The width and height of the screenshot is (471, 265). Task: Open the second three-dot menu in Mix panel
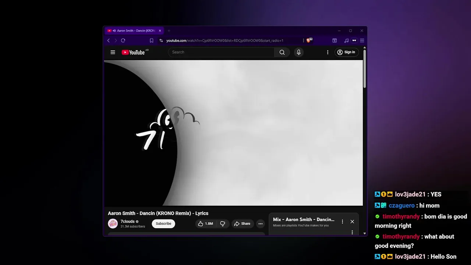(352, 233)
